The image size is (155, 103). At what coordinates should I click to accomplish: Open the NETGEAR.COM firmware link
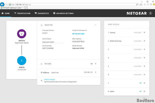pos(78,34)
